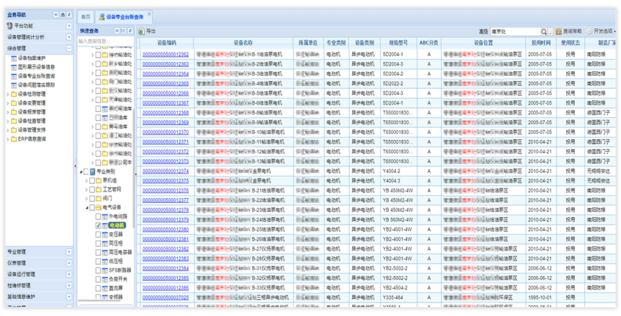Sort by the 规格型号 column header
The width and height of the screenshot is (621, 316).
click(x=398, y=43)
